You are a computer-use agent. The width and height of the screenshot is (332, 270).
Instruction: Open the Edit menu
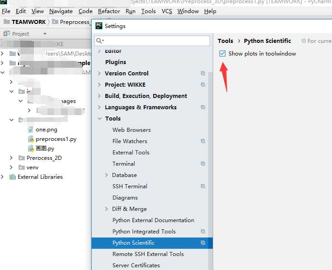point(21,11)
